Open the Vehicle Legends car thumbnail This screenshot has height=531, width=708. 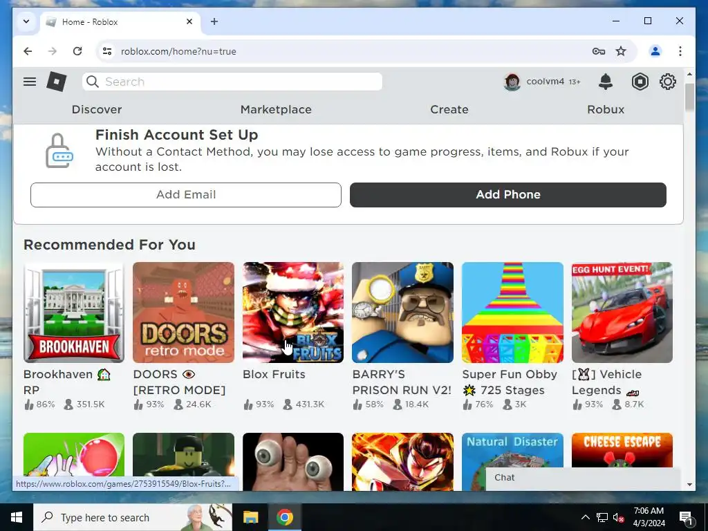(622, 313)
